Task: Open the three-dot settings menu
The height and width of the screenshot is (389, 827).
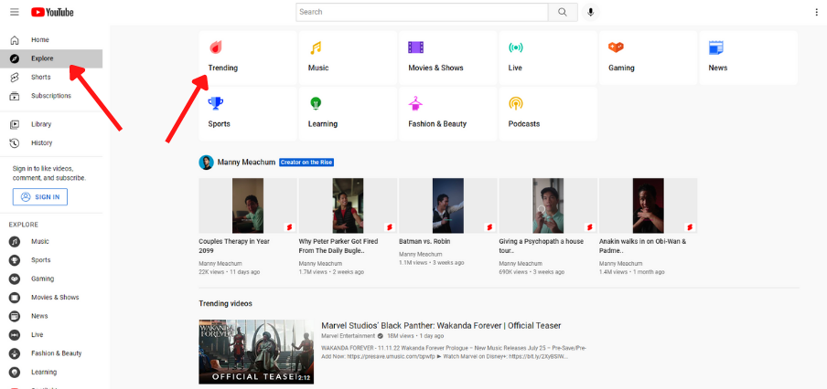Action: (816, 12)
